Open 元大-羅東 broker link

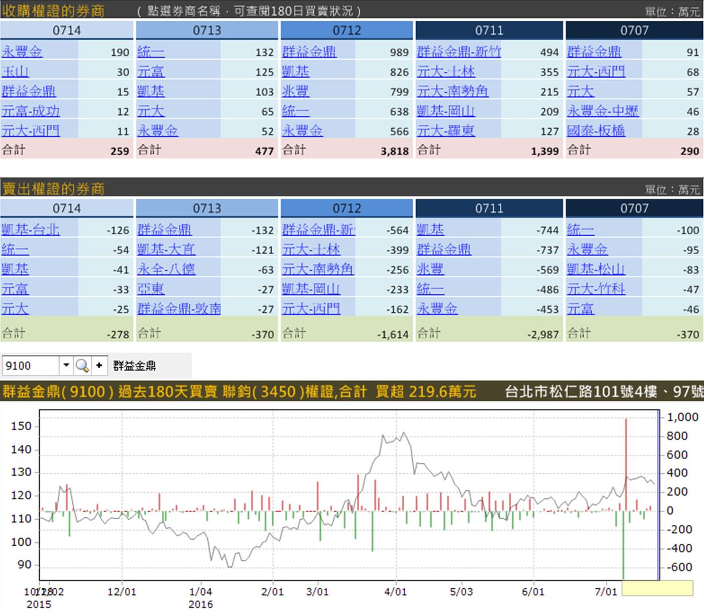click(446, 131)
